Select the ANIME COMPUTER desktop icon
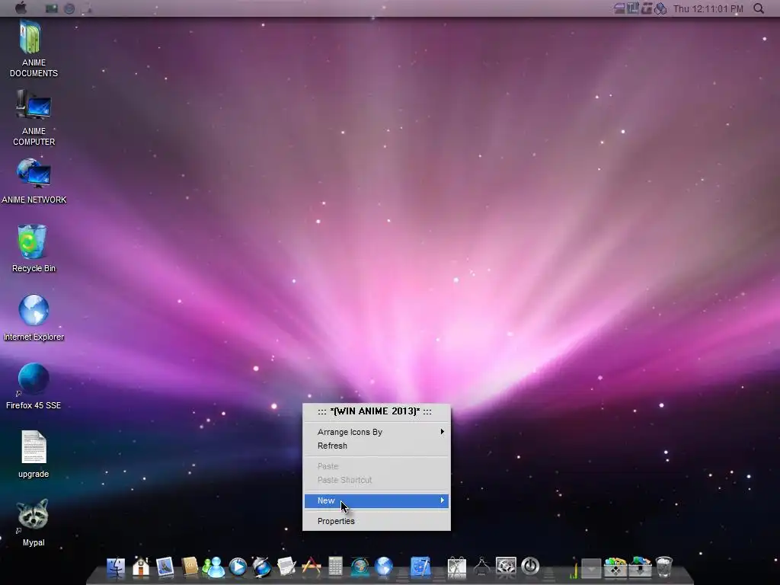Viewport: 780px width, 585px height. pos(34,105)
